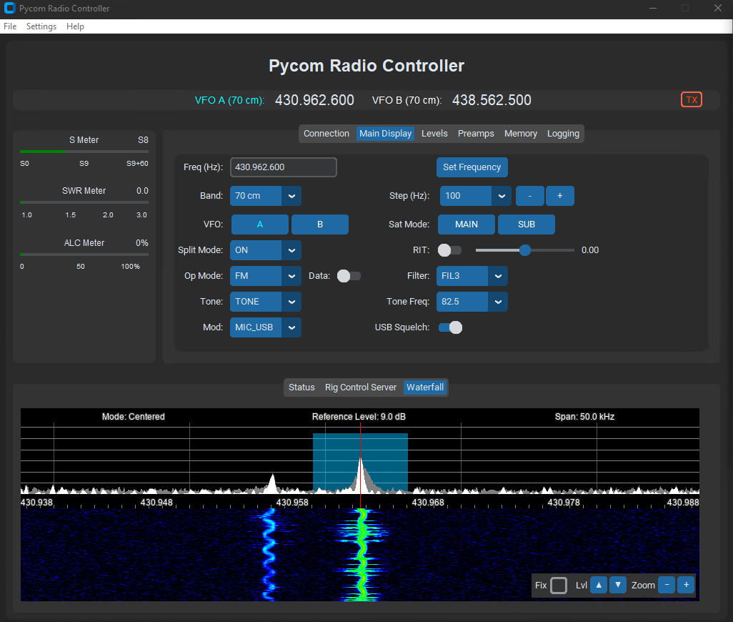Switch to the Memory tab
Image resolution: width=733 pixels, height=622 pixels.
pos(521,133)
